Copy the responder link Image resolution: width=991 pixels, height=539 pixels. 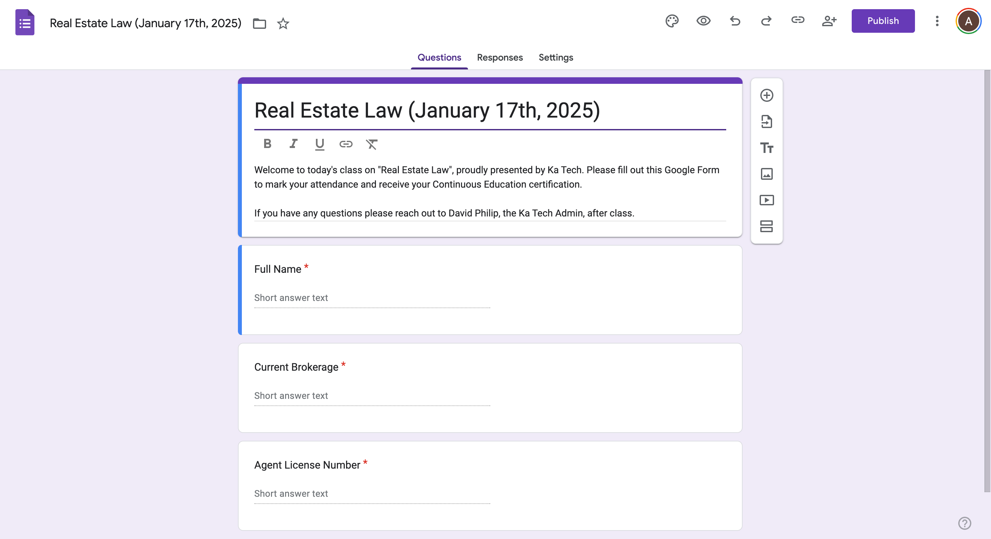point(798,21)
